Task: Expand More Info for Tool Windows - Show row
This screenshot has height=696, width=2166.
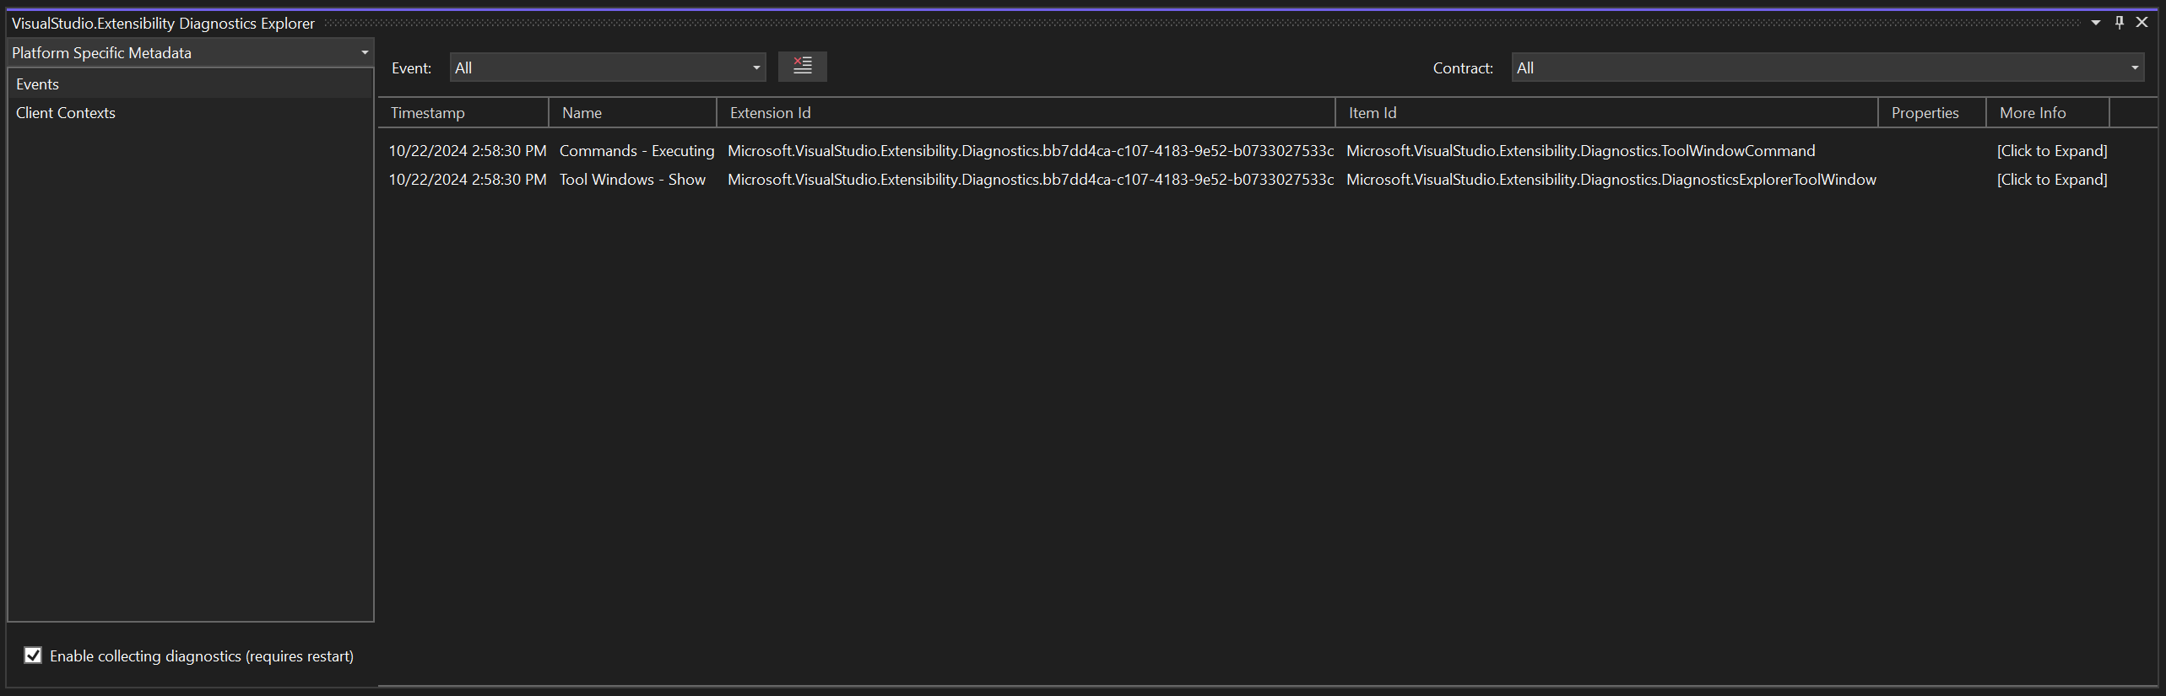Action: 2052,180
